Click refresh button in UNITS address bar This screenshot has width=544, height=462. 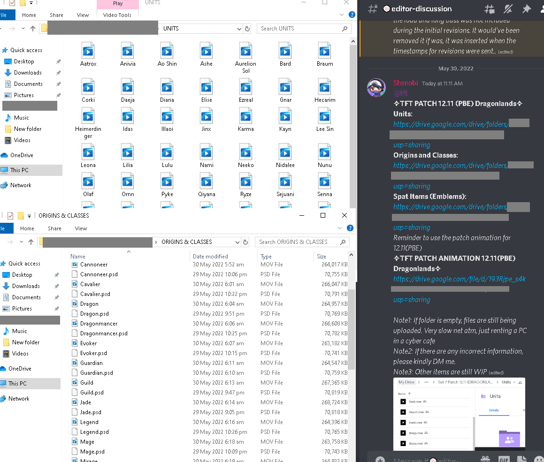click(x=247, y=29)
